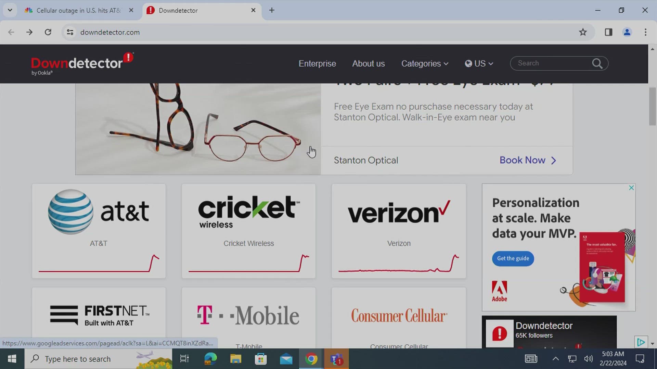Click the Chrome profile avatar icon

coord(627,32)
